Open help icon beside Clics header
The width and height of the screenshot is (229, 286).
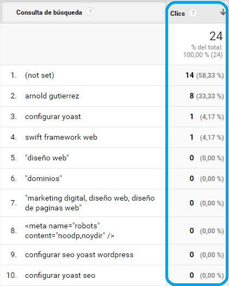(x=193, y=13)
